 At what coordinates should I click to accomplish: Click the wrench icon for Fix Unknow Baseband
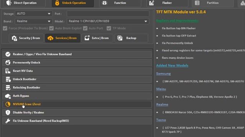click(8, 121)
